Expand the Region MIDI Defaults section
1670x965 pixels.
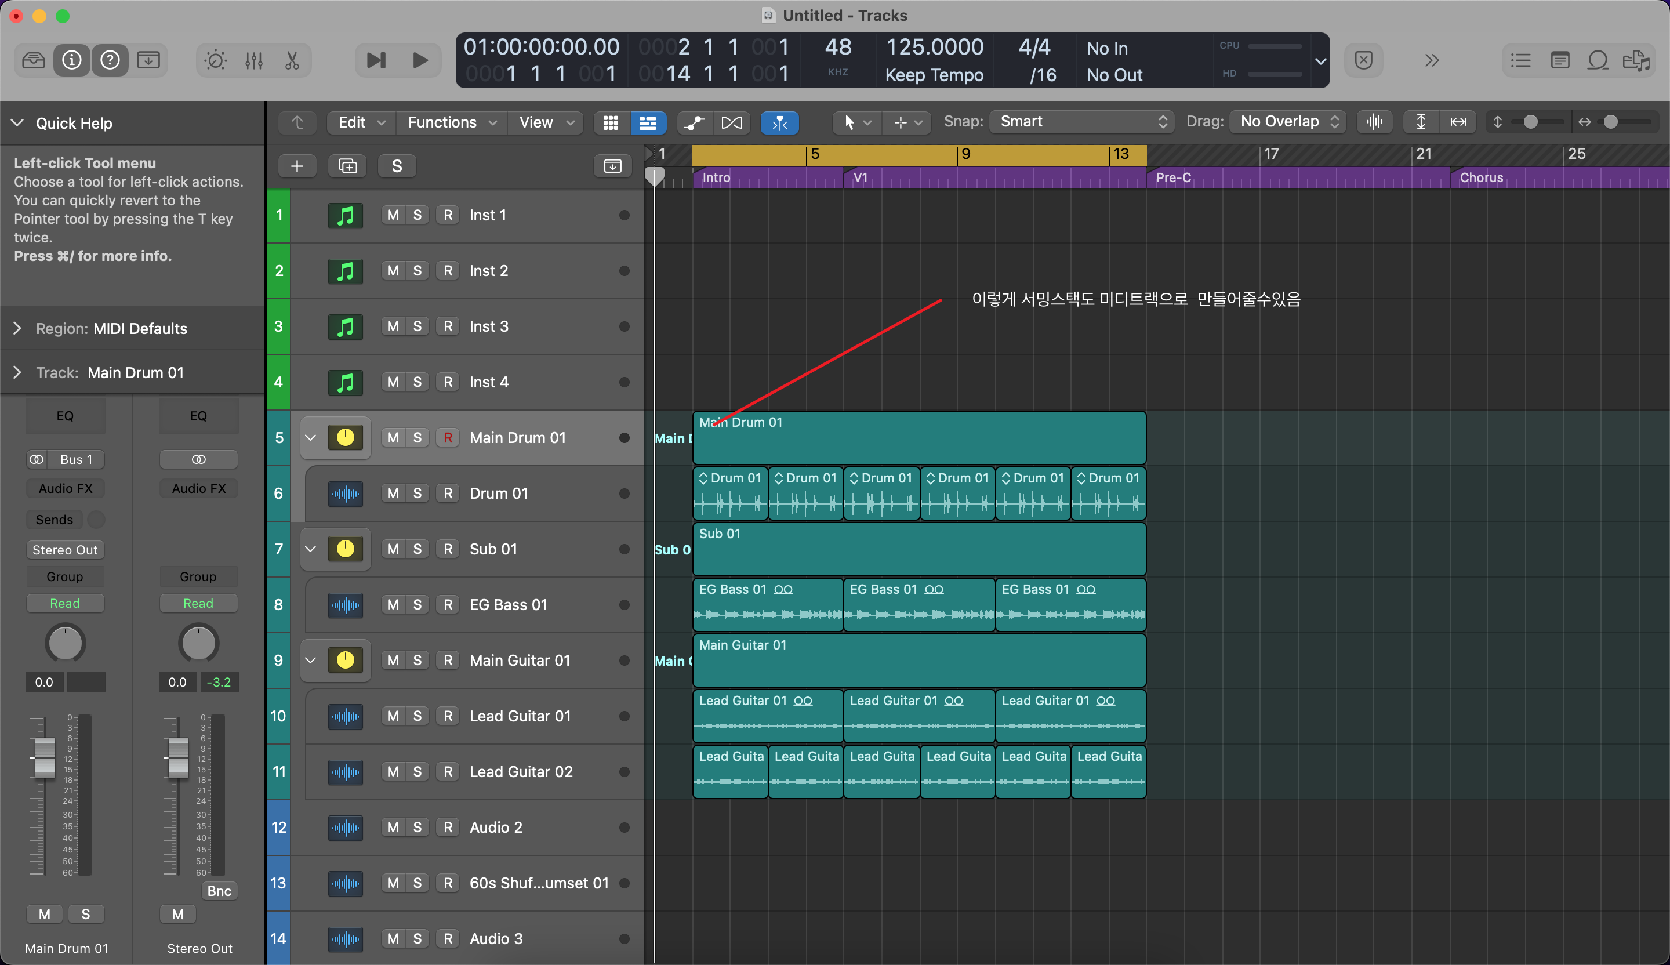click(x=18, y=329)
